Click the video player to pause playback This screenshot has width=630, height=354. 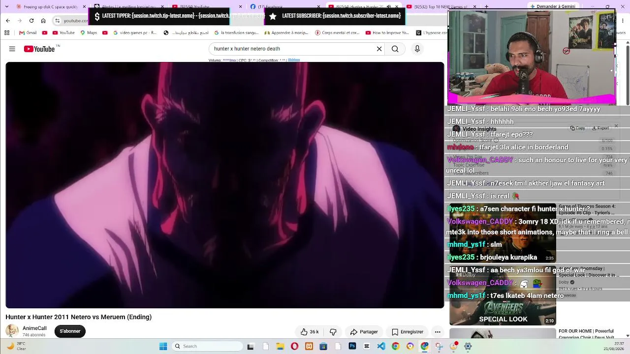click(x=225, y=185)
